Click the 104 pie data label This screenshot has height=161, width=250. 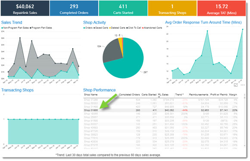pyautogui.click(x=99, y=46)
